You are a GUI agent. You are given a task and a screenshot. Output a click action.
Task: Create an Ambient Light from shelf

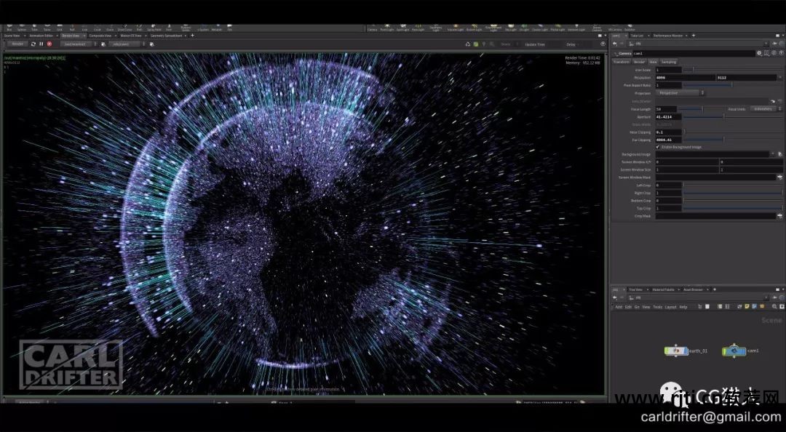click(576, 28)
